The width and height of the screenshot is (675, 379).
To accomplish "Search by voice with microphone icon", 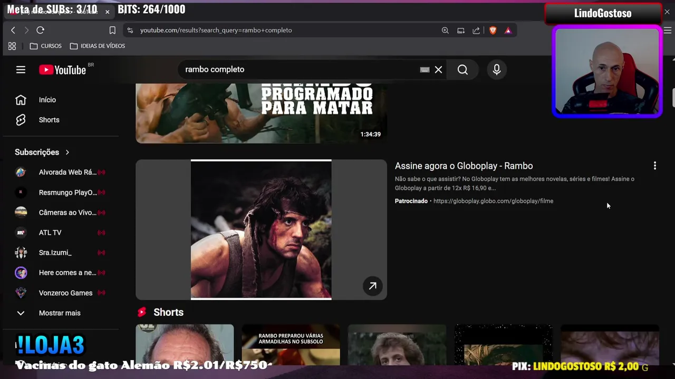I will (496, 69).
